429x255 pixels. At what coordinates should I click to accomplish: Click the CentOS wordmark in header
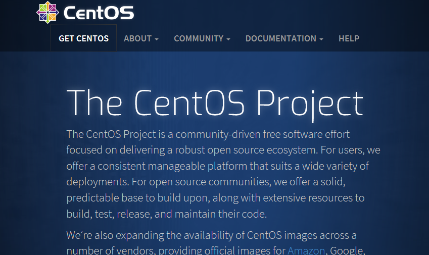click(x=99, y=13)
